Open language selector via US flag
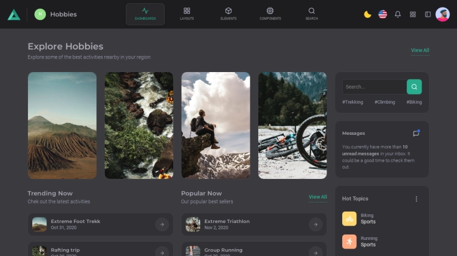This screenshot has height=256, width=457. (x=382, y=14)
